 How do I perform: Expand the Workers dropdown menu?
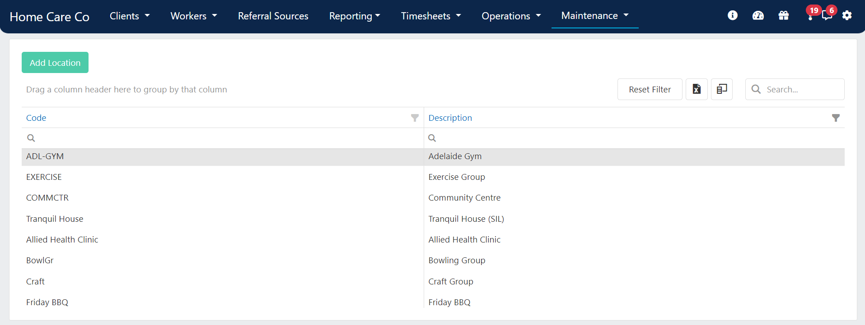tap(194, 16)
